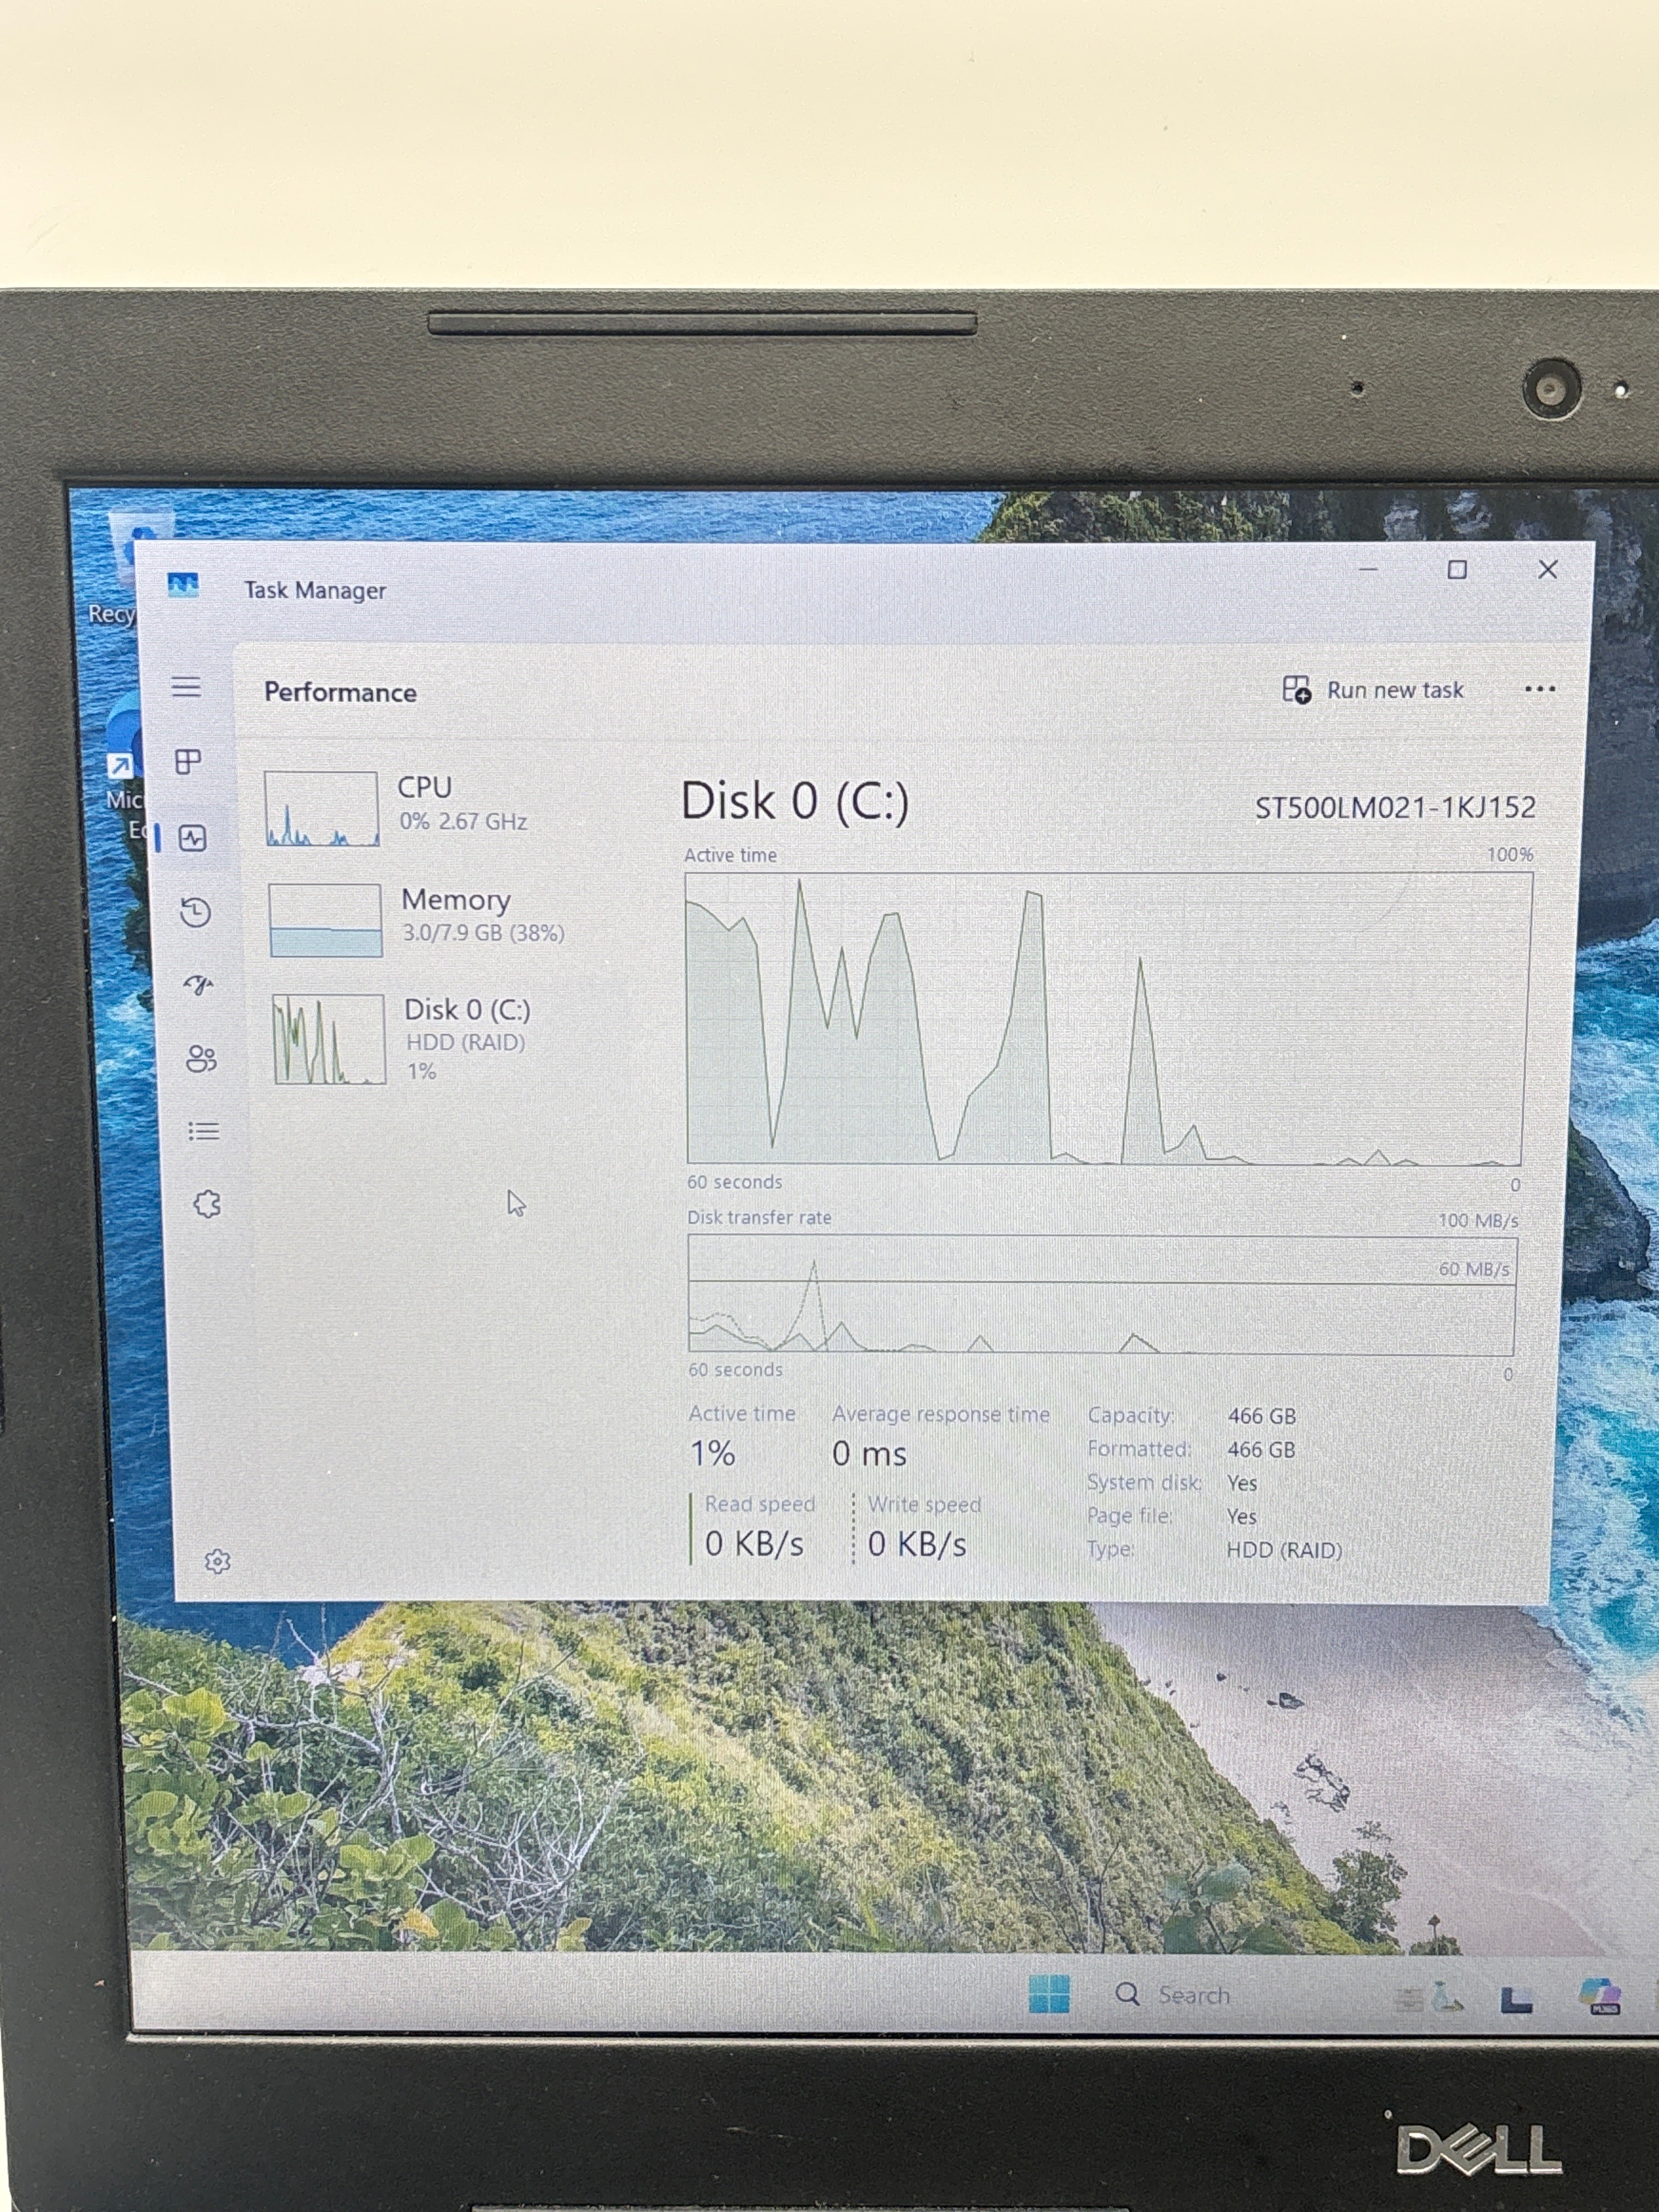1659x2212 pixels.
Task: Open the Windows Start menu
Action: tap(1049, 1993)
